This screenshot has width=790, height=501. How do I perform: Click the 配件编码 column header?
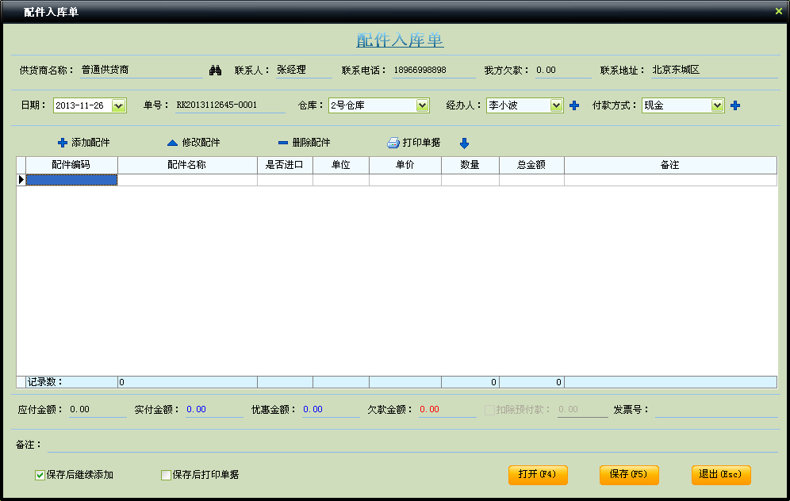pyautogui.click(x=71, y=165)
